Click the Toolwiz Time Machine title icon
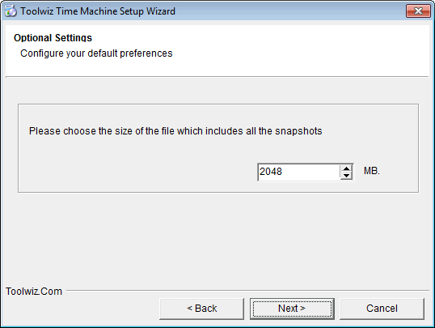This screenshot has width=435, height=328. (11, 11)
